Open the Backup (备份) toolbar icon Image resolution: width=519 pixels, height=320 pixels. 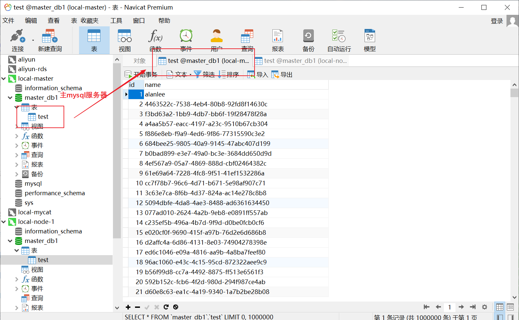[x=308, y=40]
